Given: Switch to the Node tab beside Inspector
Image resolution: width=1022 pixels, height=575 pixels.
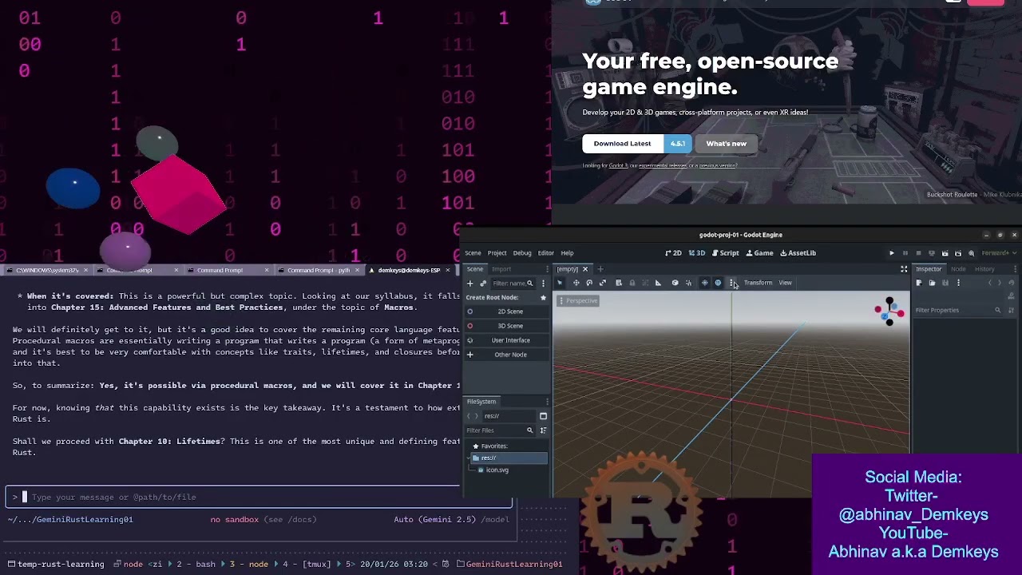Looking at the screenshot, I should 958,269.
